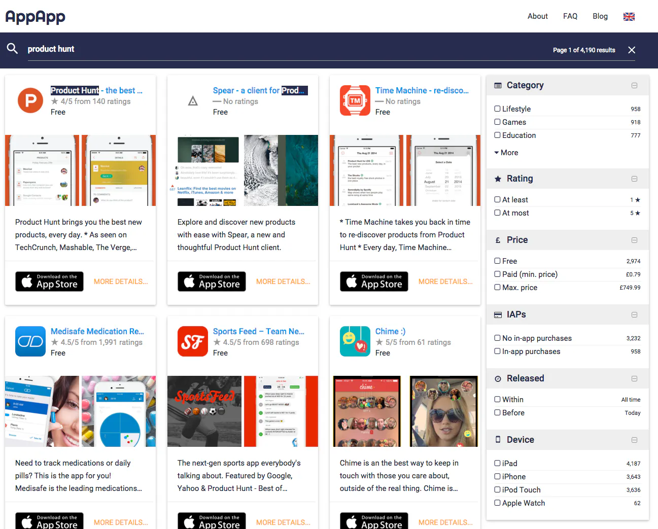The image size is (658, 529).
Task: Check the Max. price filter
Action: 498,287
